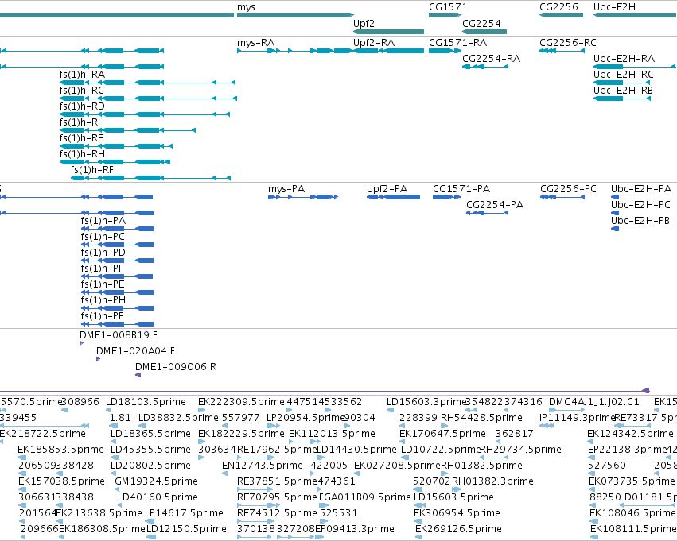The height and width of the screenshot is (541, 677).
Task: Open EST EK306954.5prime
Action: click(x=418, y=522)
